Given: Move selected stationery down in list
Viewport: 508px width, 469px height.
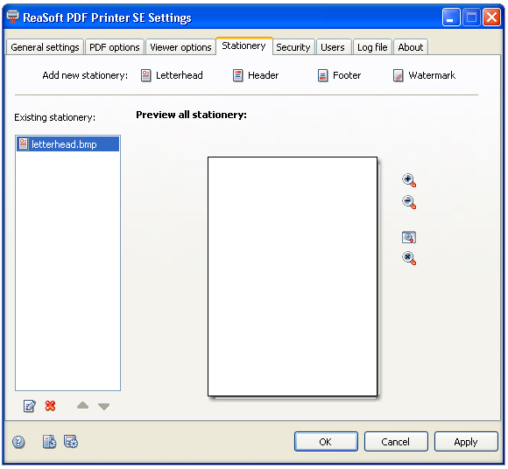Looking at the screenshot, I should 103,407.
